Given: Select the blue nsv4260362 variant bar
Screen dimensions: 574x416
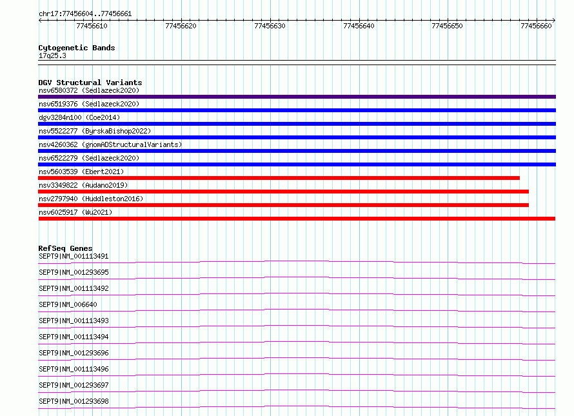Looking at the screenshot, I should coord(297,151).
